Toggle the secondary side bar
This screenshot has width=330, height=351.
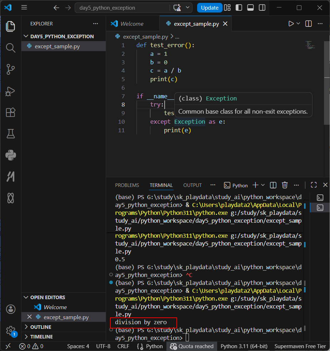[x=262, y=8]
